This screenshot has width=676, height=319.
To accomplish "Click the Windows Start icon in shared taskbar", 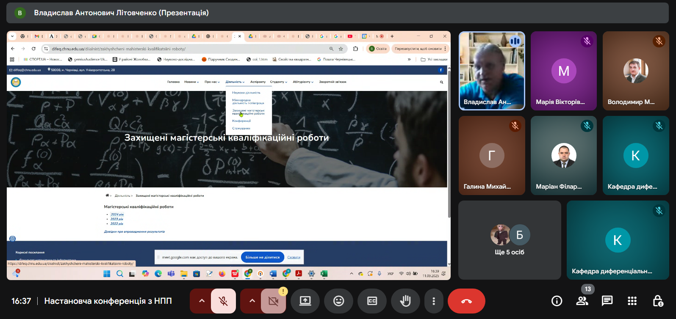I will tap(107, 274).
